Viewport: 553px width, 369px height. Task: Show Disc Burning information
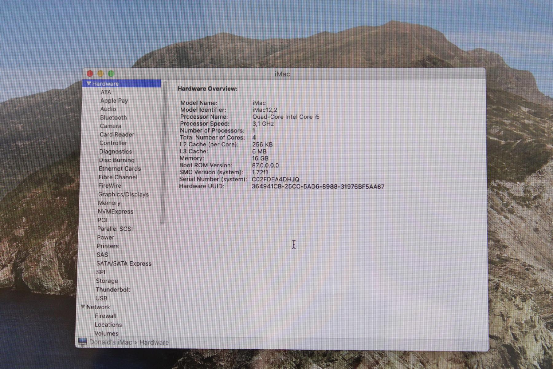click(x=117, y=160)
